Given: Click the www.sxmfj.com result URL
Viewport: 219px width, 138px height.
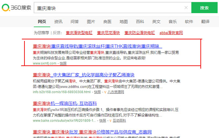Looking at the screenshot, I should click(45, 64).
